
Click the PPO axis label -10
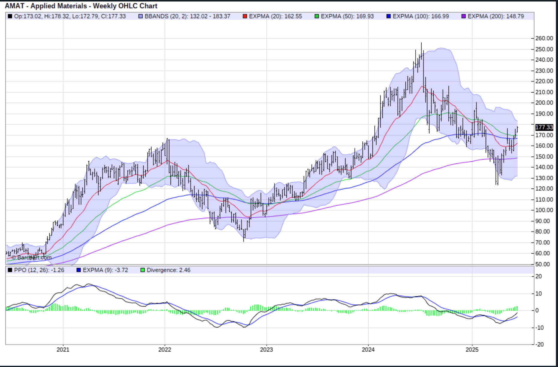point(540,328)
